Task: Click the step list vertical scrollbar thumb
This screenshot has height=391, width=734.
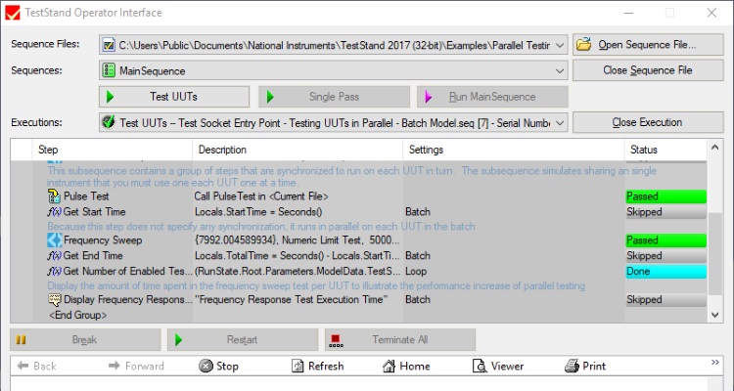Action: [x=714, y=254]
